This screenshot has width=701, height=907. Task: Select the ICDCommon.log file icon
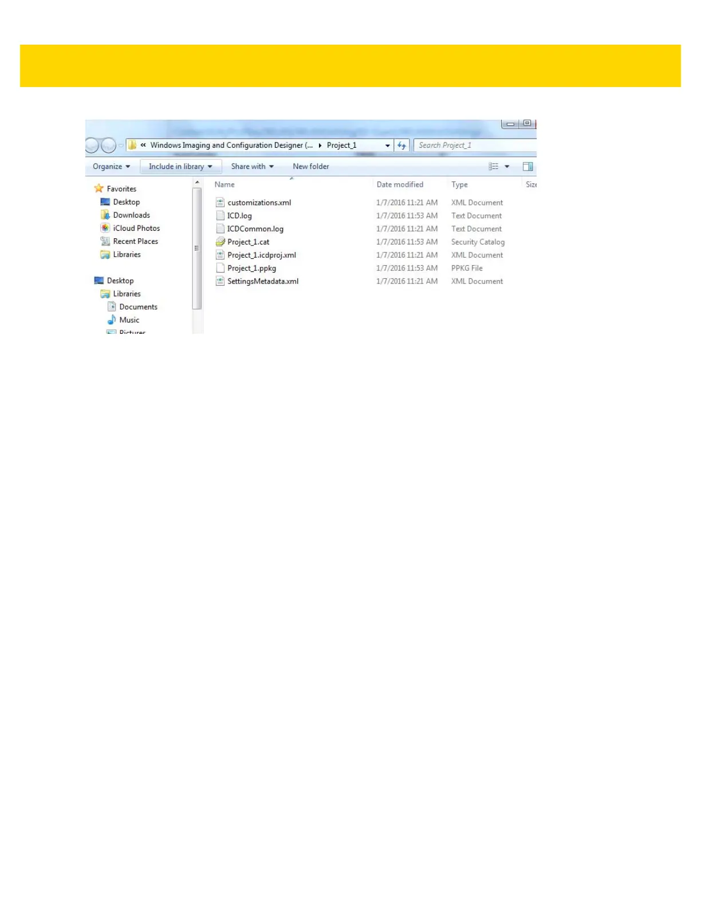220,228
